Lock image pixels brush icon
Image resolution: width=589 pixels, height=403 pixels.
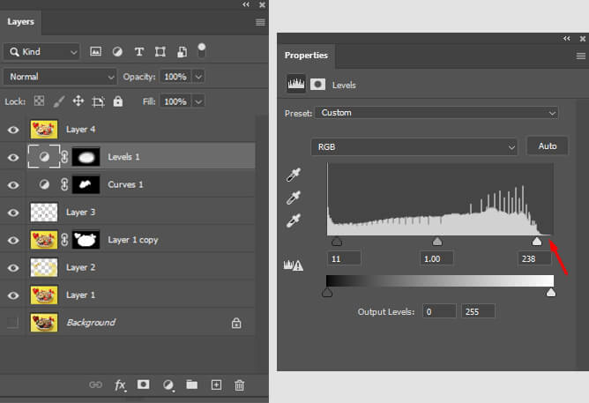point(58,101)
